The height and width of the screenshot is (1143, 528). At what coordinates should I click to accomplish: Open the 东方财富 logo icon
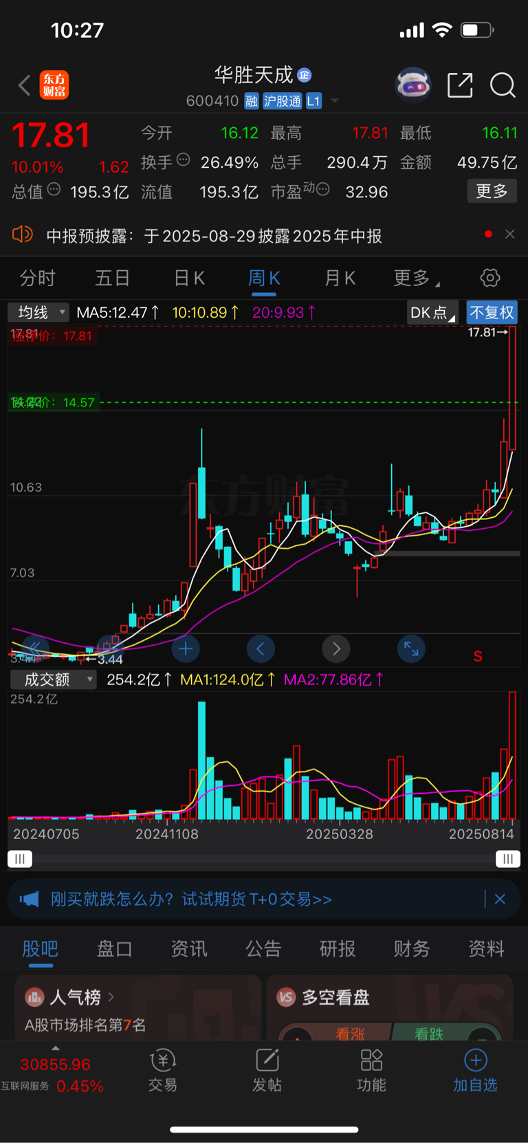[54, 85]
